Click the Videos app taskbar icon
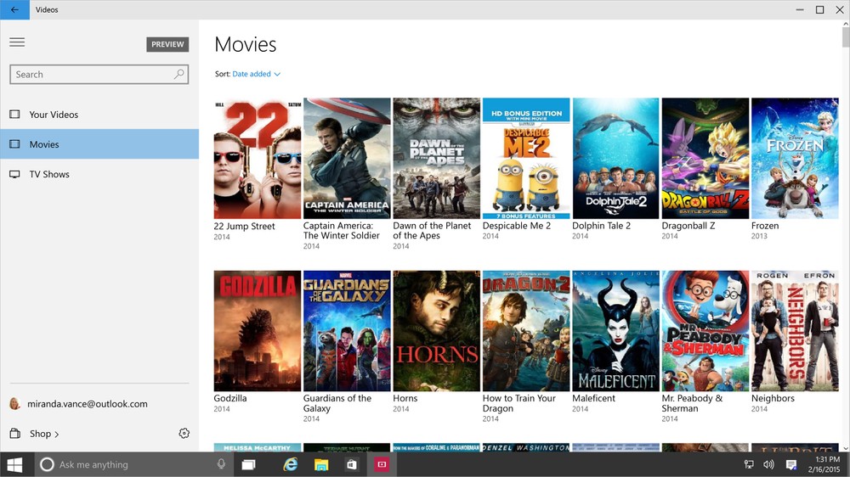This screenshot has width=850, height=477. [x=382, y=464]
